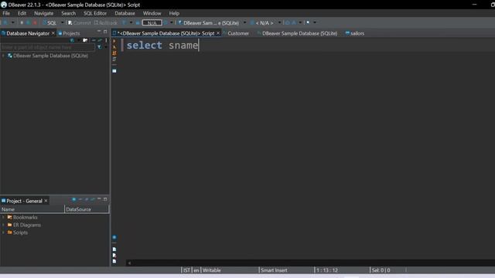
Task: Click the New Database Connection toolbar icon
Action: 5,22
